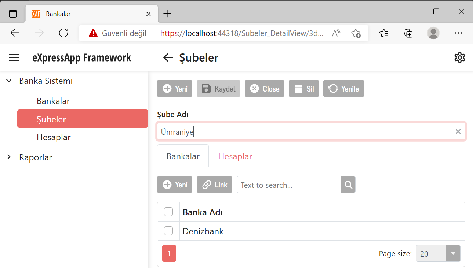Expand the Raporlar group
Screen dimensions: 473x268
point(9,157)
